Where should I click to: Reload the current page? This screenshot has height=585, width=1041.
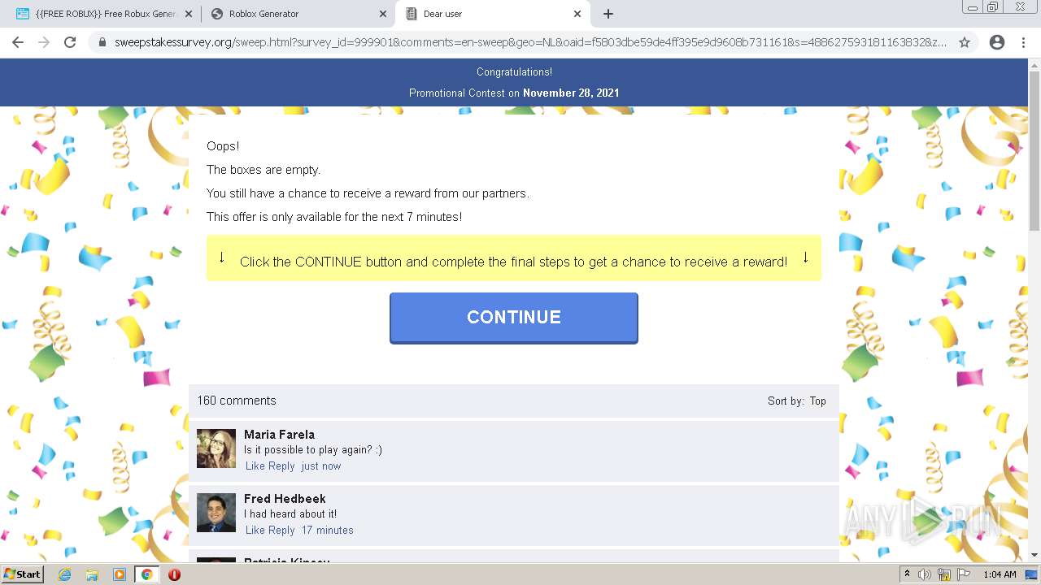click(x=70, y=42)
